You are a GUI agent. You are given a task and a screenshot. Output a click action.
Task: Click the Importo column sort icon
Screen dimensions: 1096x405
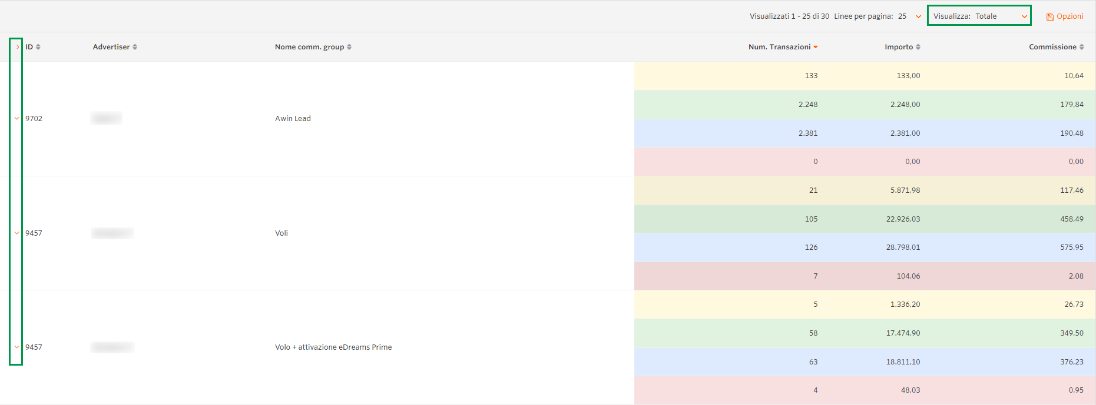918,47
